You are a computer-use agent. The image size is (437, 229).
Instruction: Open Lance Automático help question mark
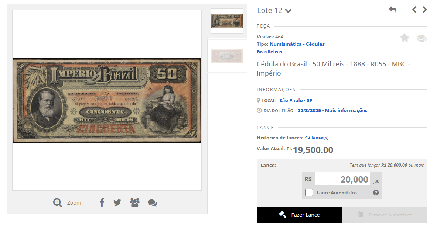[376, 192]
